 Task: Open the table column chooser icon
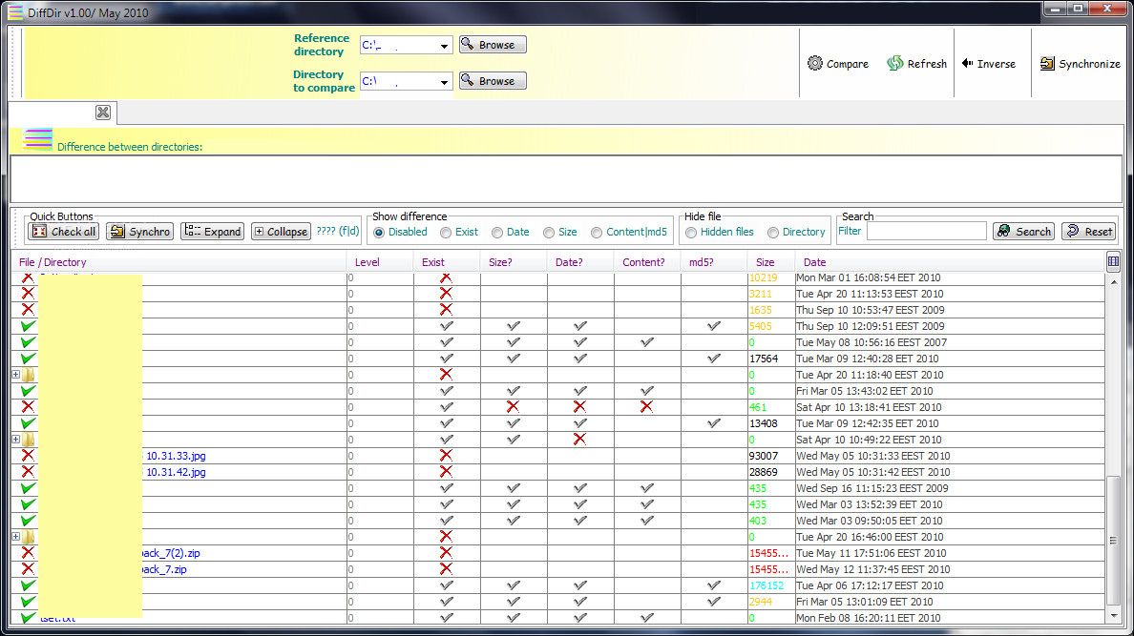coord(1113,261)
